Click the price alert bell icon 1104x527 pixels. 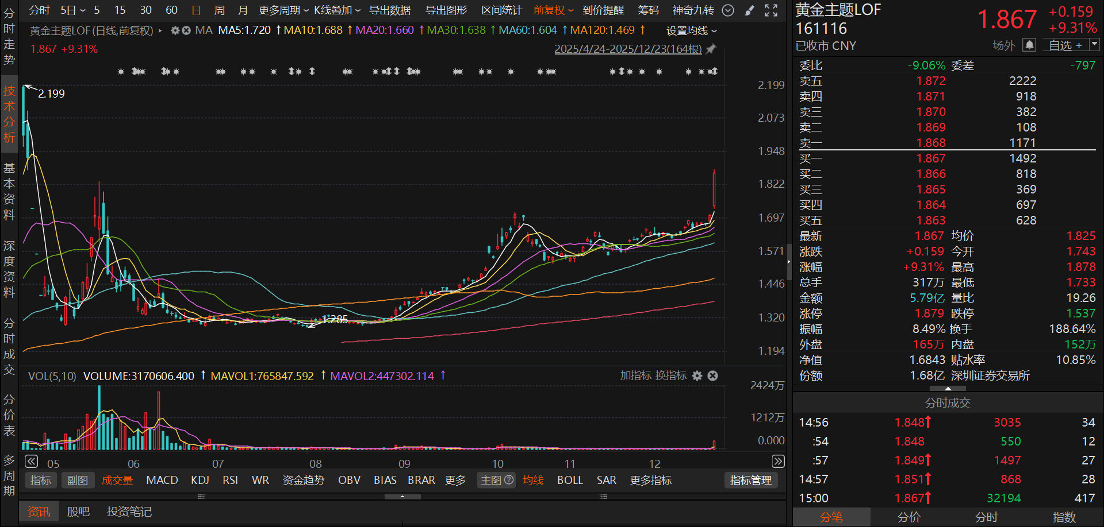pos(1029,45)
